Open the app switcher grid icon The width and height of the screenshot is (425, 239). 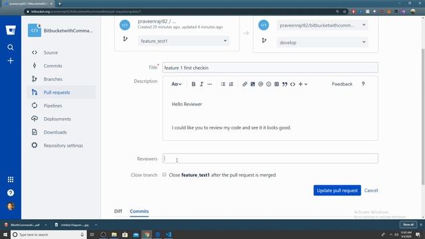click(11, 179)
